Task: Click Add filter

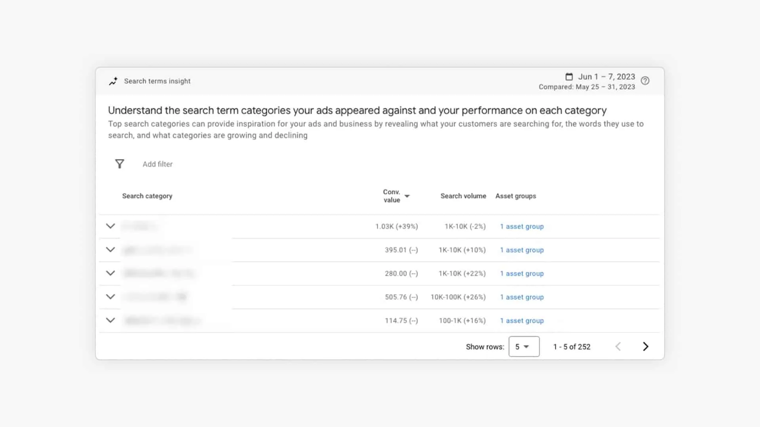Action: coord(157,164)
